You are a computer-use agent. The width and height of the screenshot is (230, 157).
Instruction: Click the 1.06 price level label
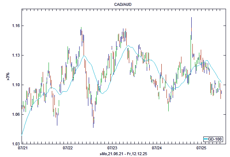click(15, 115)
